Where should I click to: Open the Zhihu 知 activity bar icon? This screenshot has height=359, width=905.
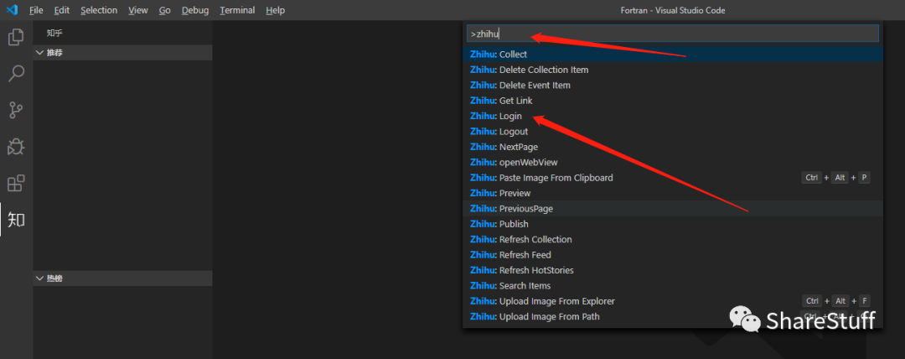[16, 220]
